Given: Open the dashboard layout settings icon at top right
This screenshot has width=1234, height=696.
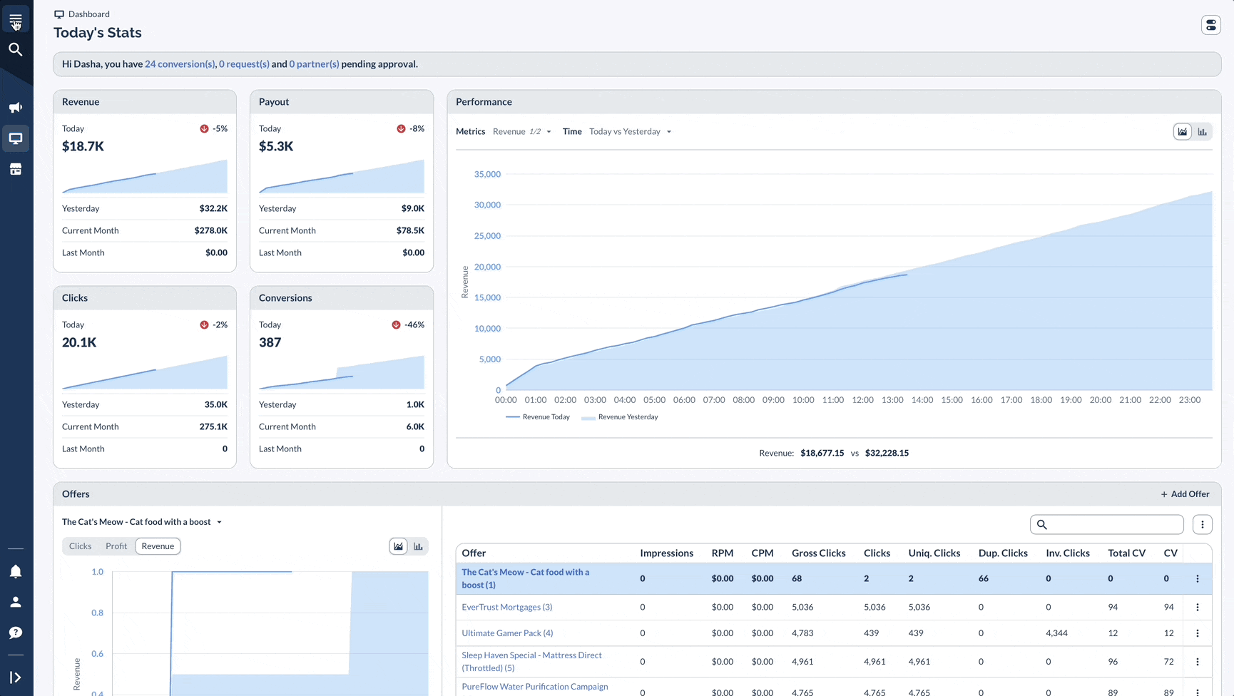Looking at the screenshot, I should click(x=1211, y=25).
